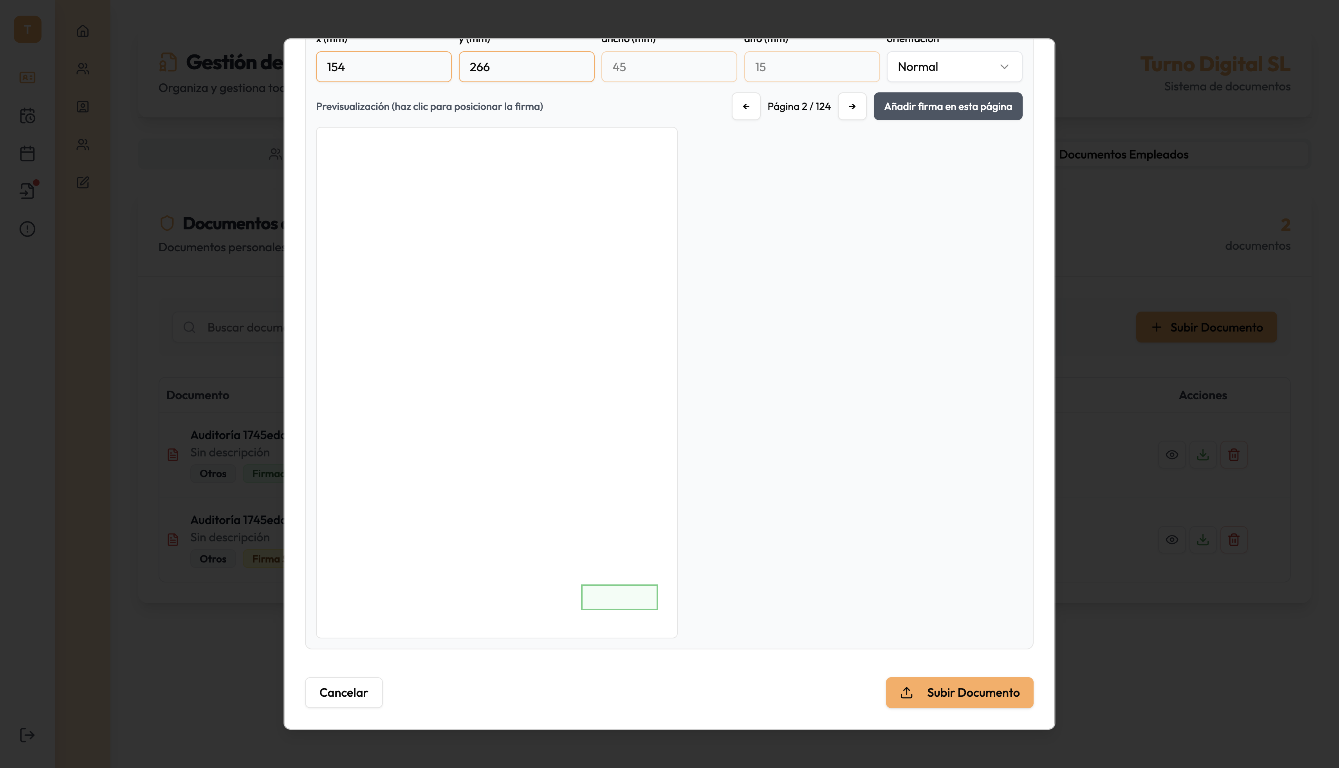
Task: Click the alto (mm) field showing 15
Action: (812, 67)
